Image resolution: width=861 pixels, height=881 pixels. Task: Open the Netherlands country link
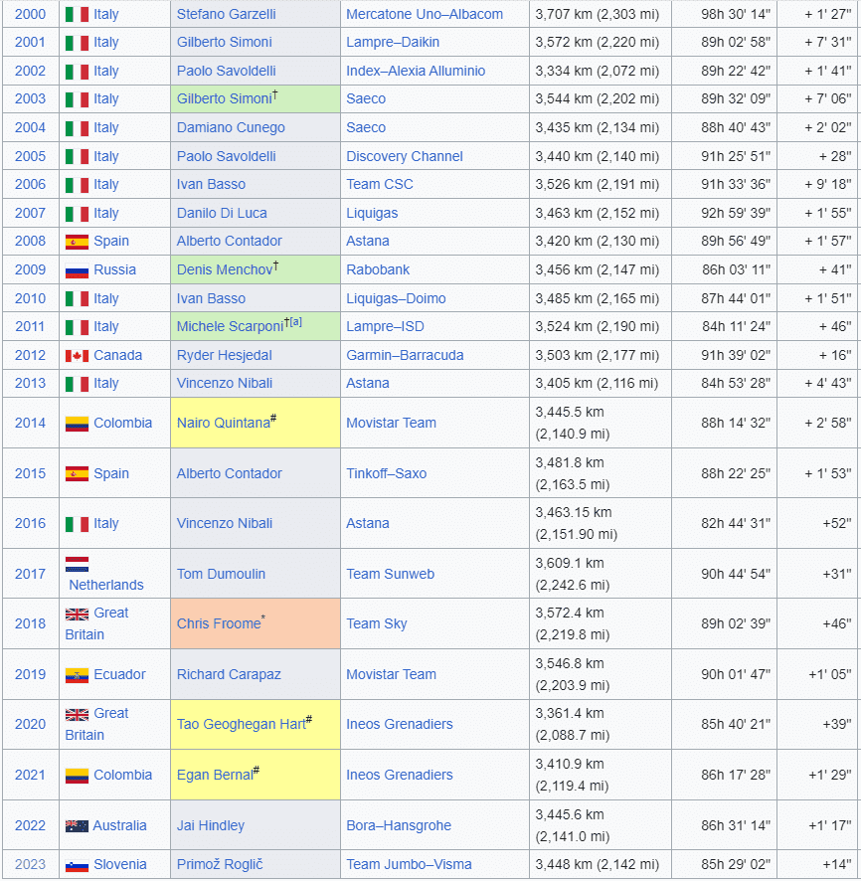(x=106, y=586)
